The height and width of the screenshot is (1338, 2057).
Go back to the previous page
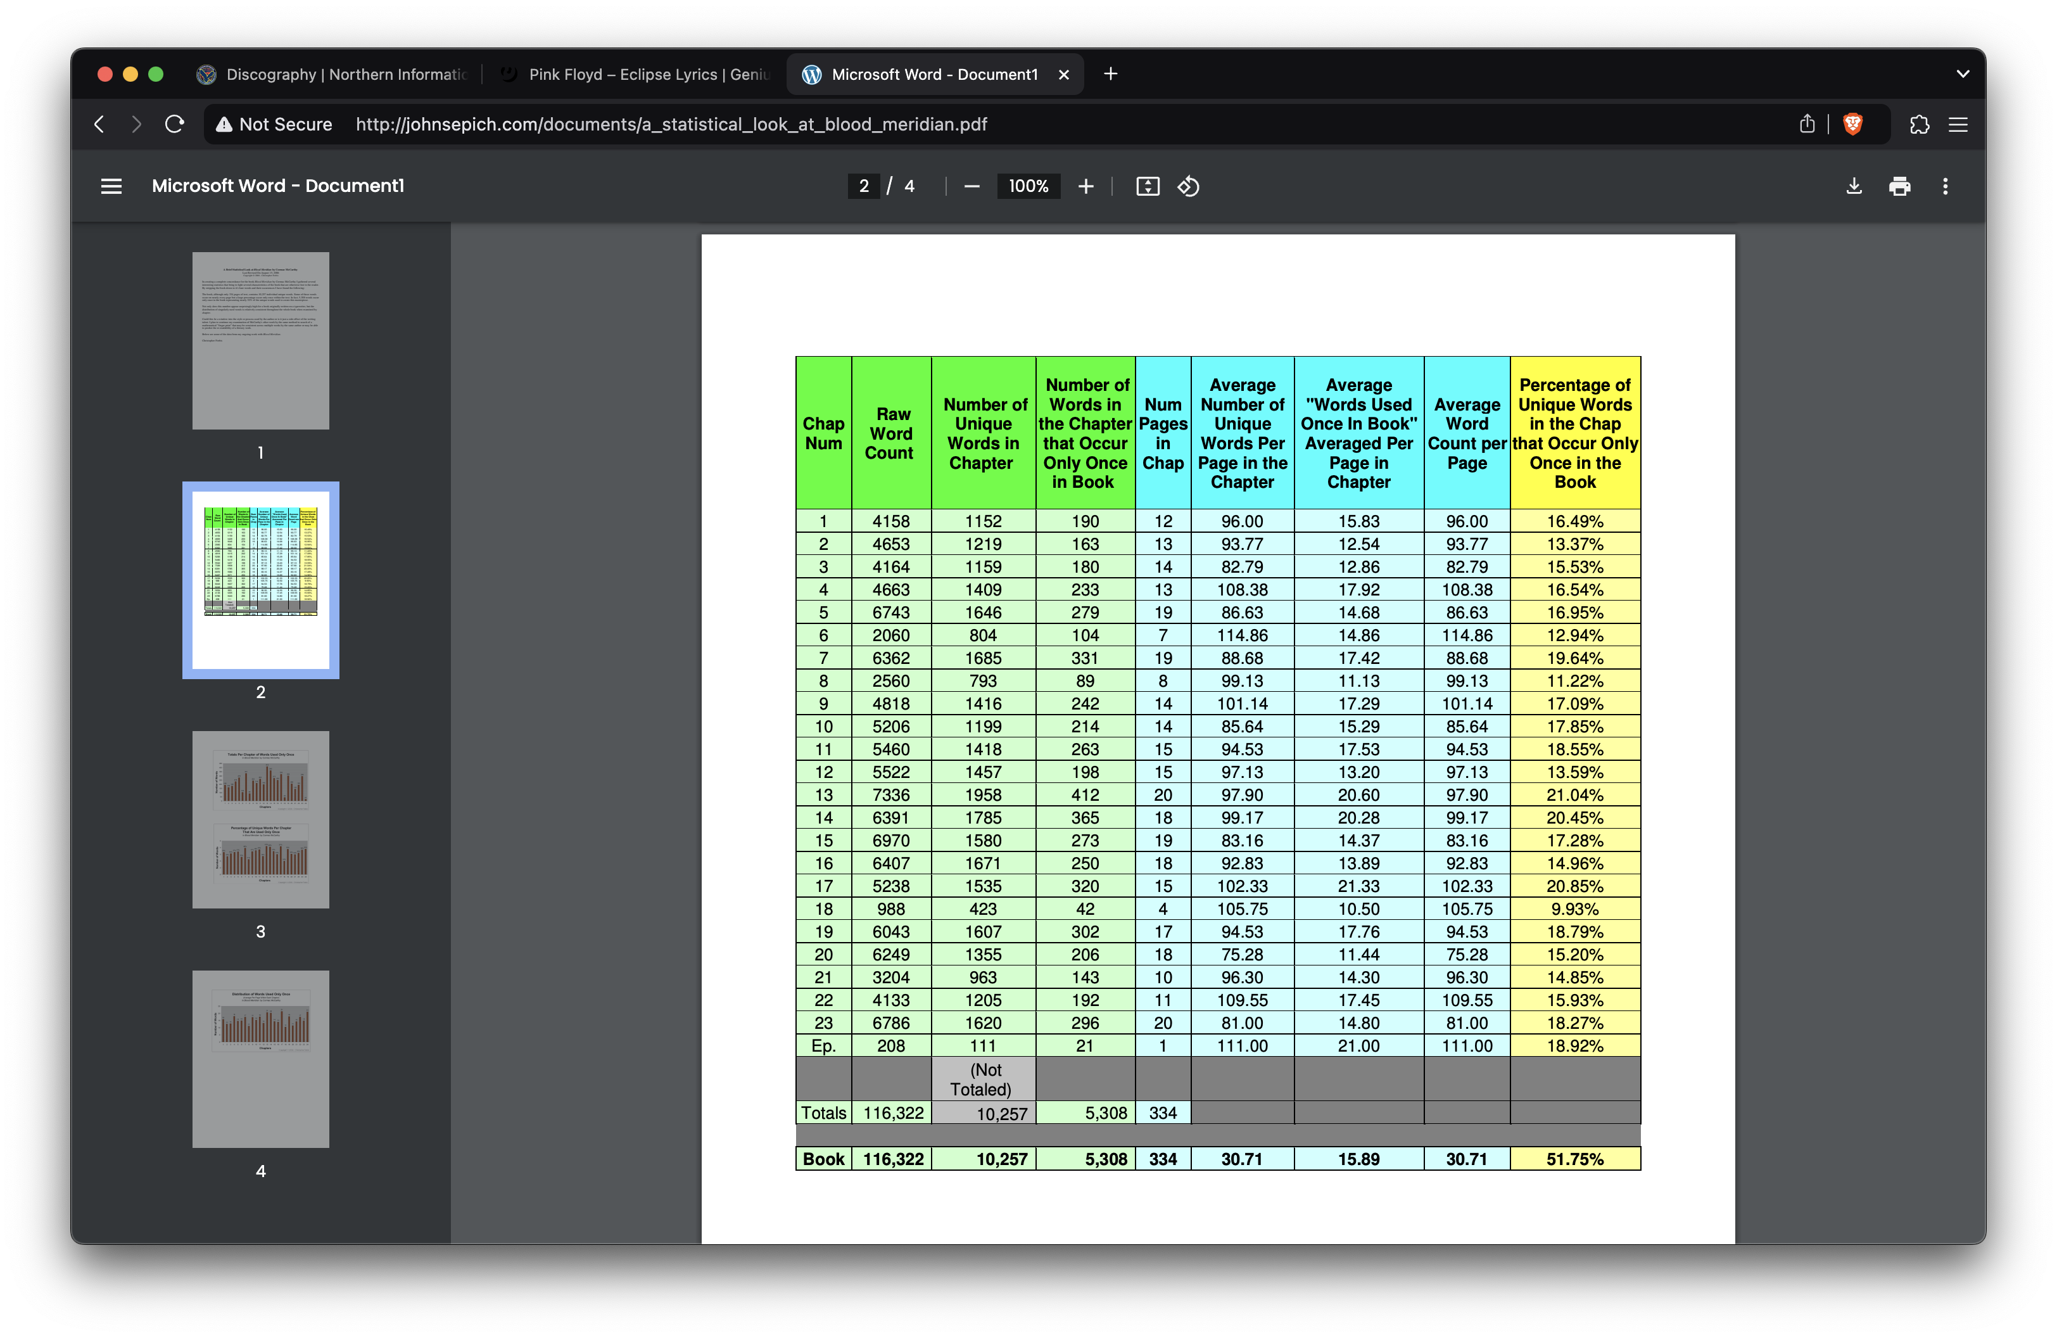[x=99, y=124]
